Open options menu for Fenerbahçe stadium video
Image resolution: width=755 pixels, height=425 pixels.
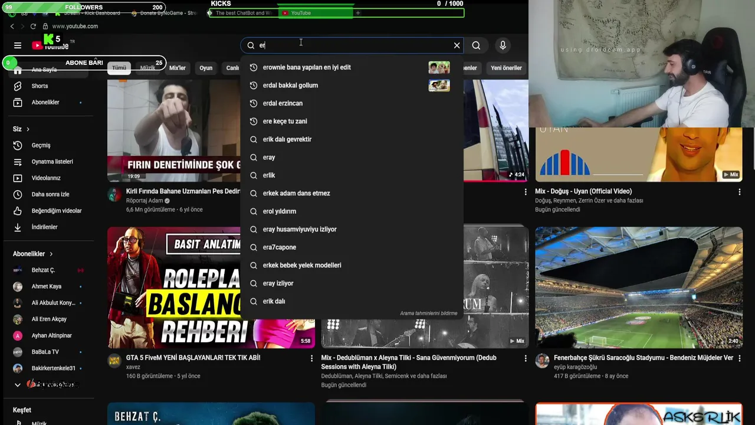739,358
